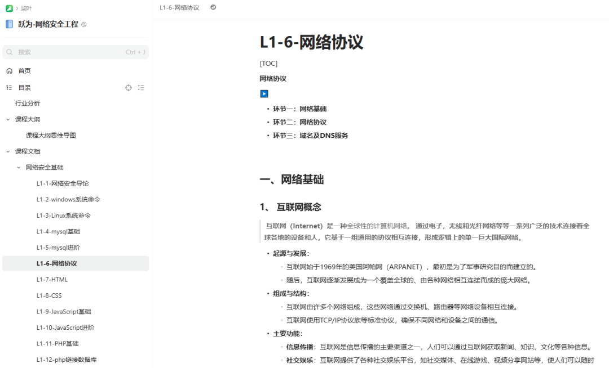Select the active L1-6-网络协议 tree item
Viewport: 609px width, 368px height.
pyautogui.click(x=76, y=263)
